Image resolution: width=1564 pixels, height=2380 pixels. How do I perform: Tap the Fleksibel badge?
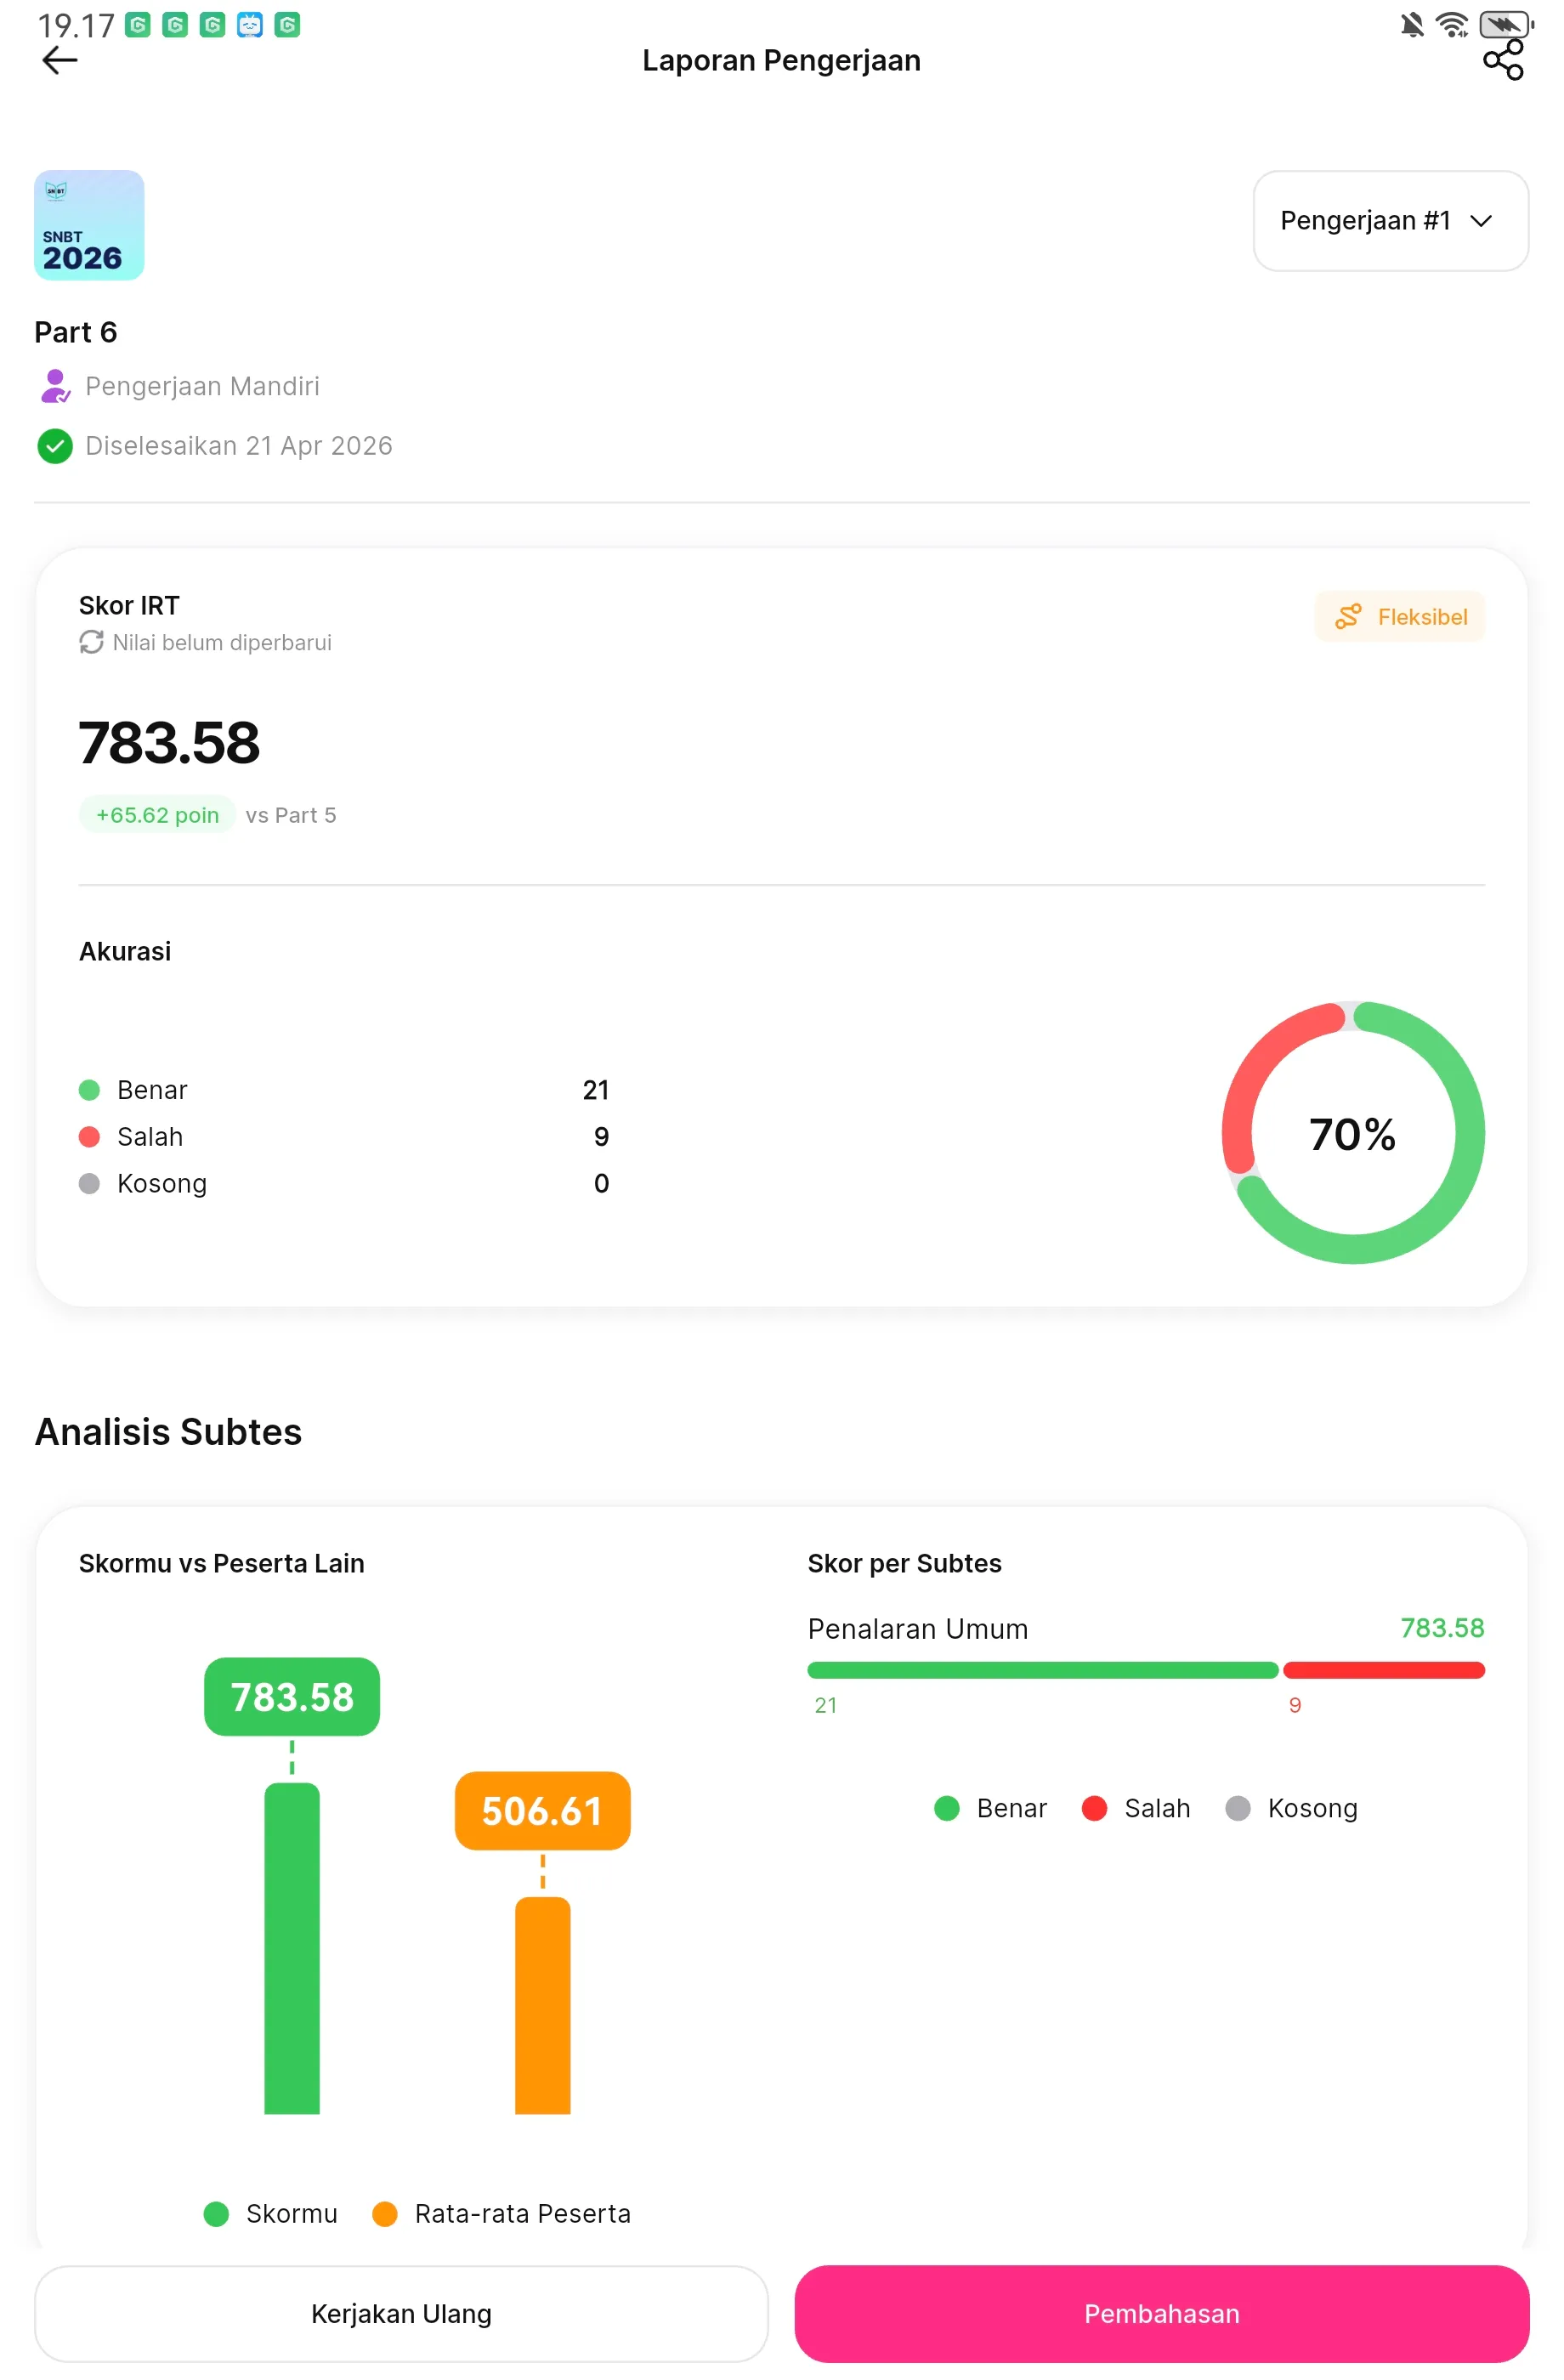tap(1399, 616)
